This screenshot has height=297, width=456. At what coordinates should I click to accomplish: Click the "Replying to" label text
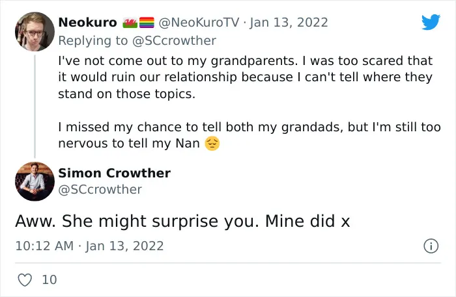(x=93, y=41)
